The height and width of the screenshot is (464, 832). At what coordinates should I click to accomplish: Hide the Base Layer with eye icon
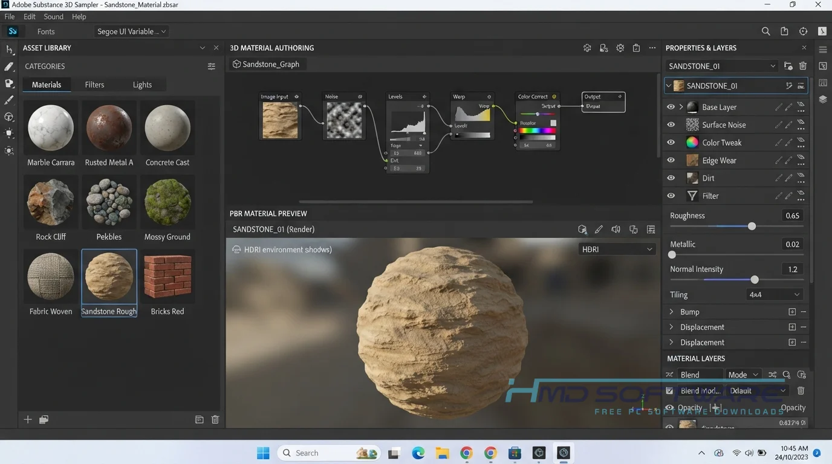671,107
